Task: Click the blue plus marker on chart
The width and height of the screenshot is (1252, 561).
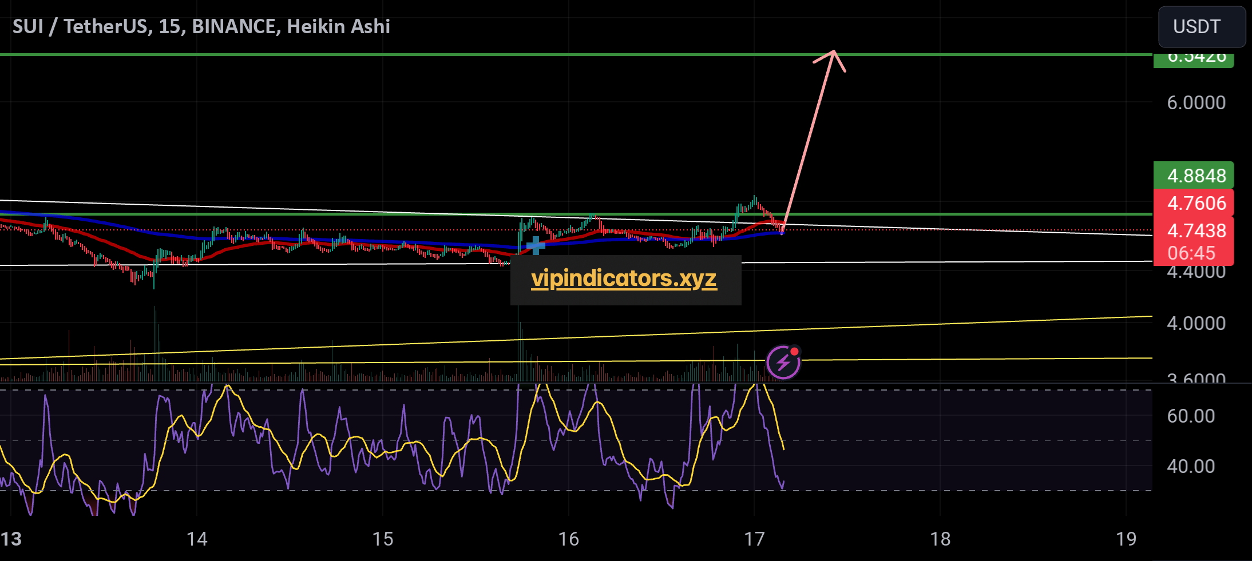Action: tap(536, 245)
